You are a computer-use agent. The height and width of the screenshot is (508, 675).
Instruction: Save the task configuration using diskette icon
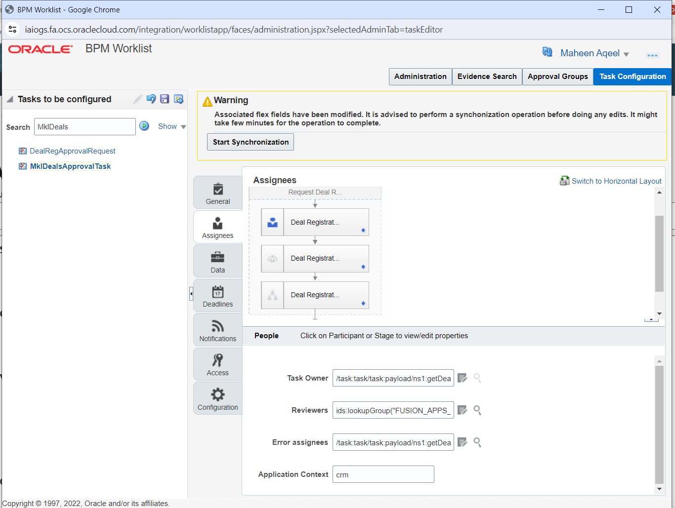[165, 99]
